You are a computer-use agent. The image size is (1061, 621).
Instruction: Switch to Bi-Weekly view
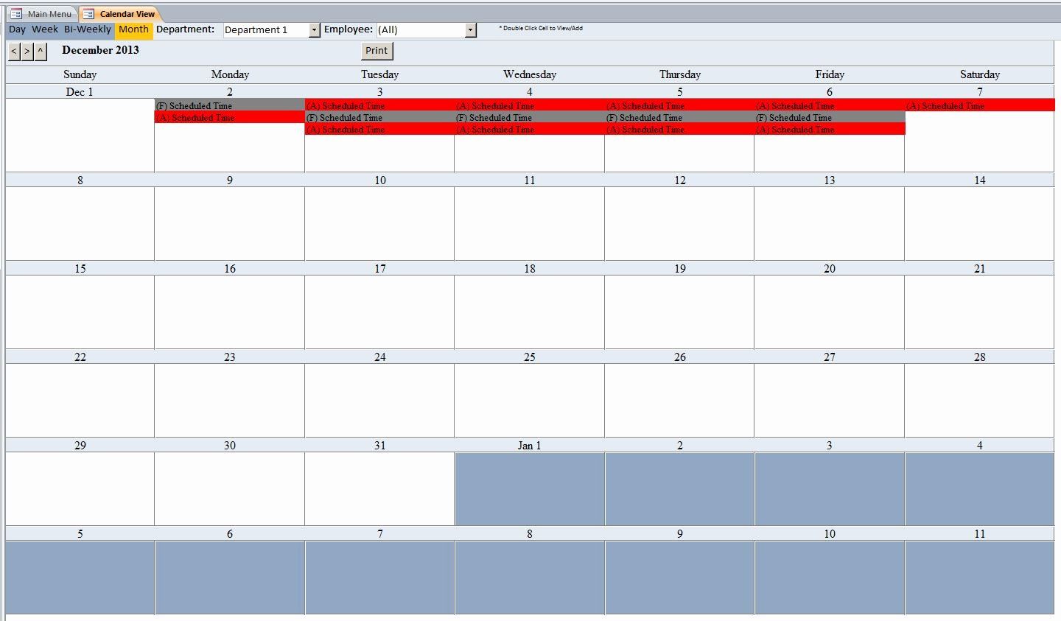88,29
